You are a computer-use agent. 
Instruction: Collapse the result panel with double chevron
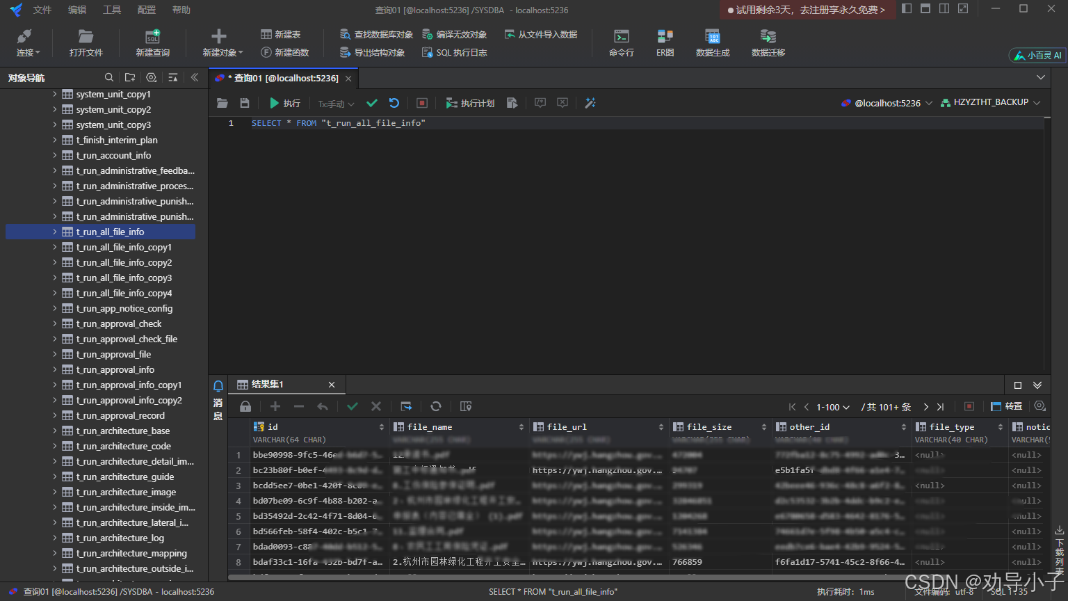coord(1037,385)
